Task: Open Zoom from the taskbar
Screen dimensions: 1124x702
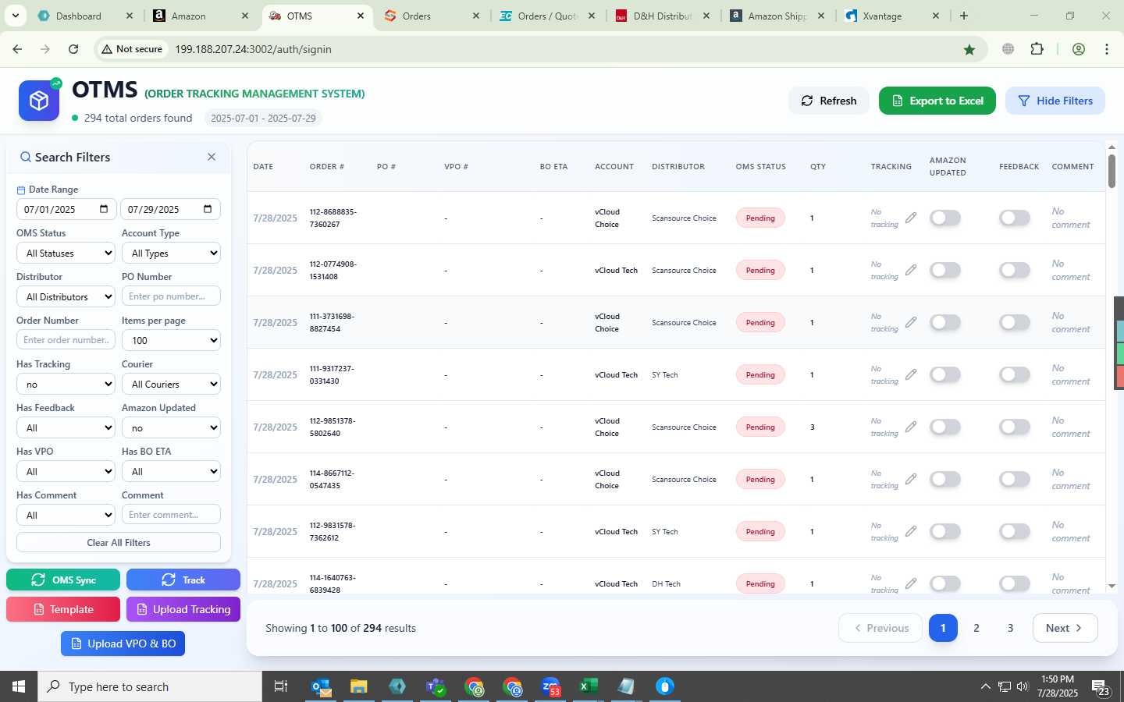Action: coord(551,686)
